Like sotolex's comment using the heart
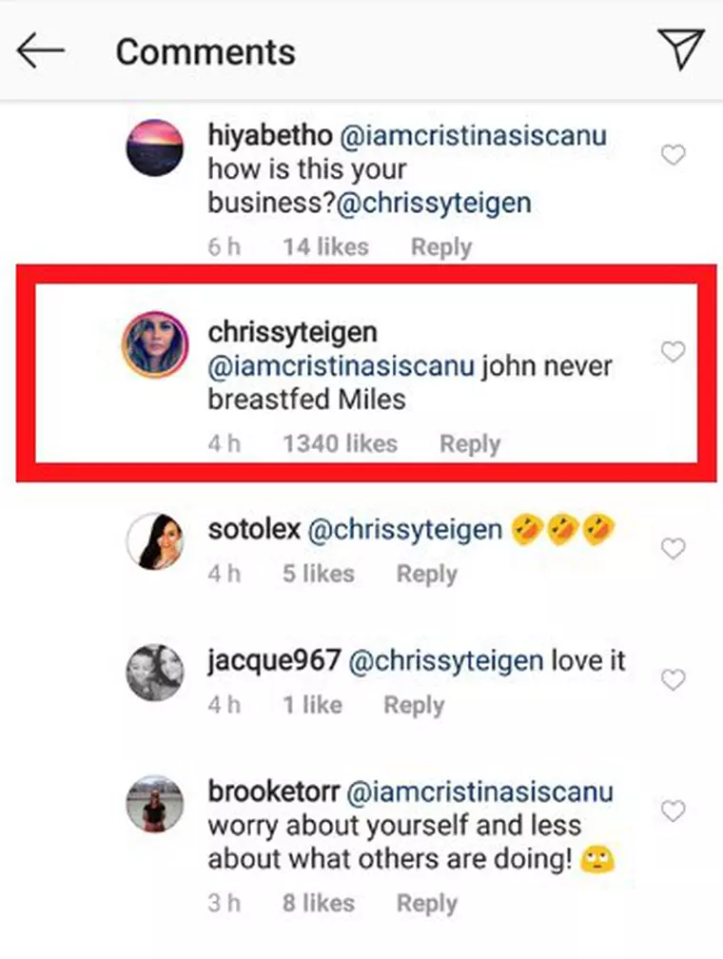The width and height of the screenshot is (723, 959). 674,549
